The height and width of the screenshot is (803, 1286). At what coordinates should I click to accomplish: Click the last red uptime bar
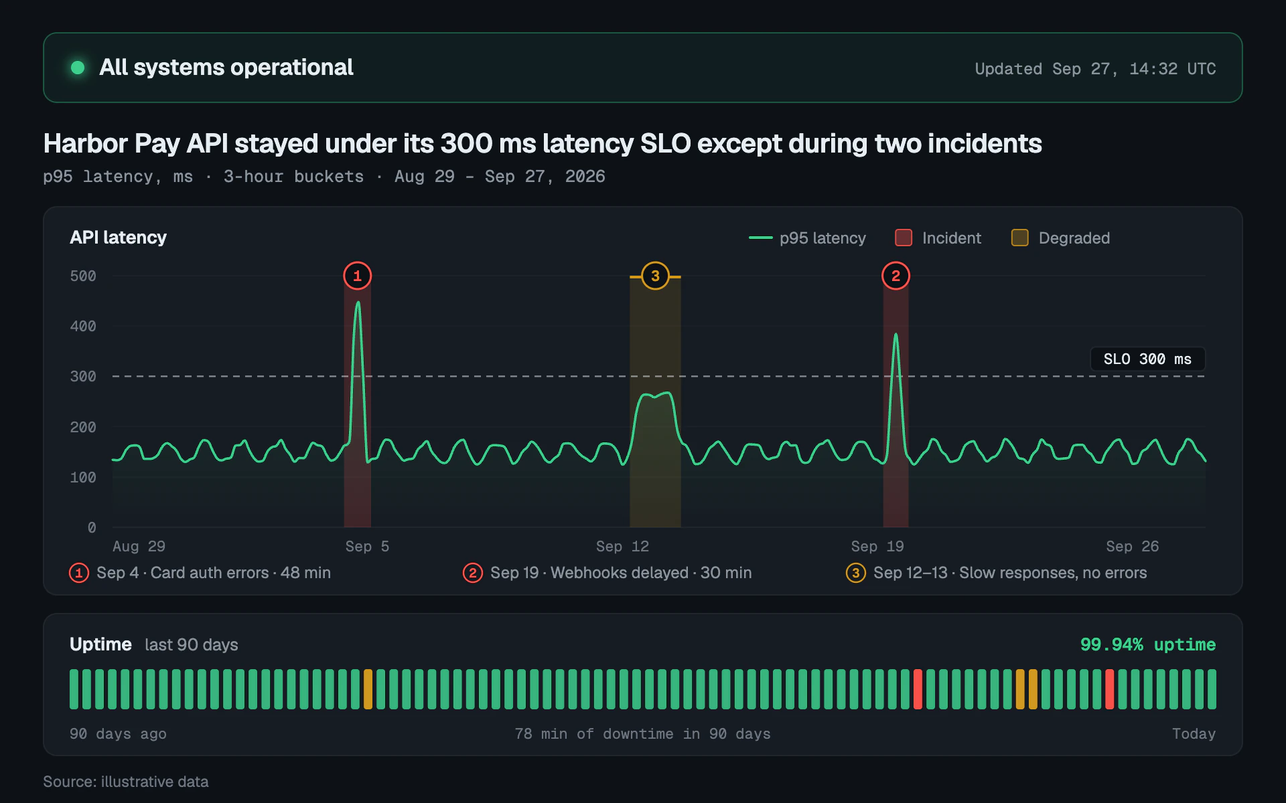[x=1109, y=689]
